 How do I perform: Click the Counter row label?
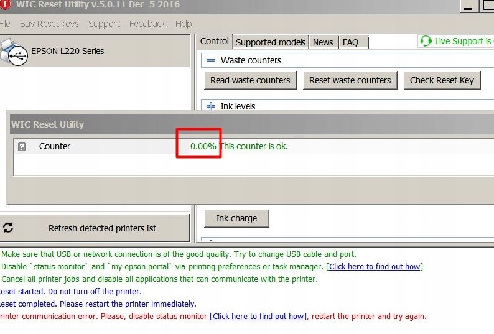coord(55,146)
